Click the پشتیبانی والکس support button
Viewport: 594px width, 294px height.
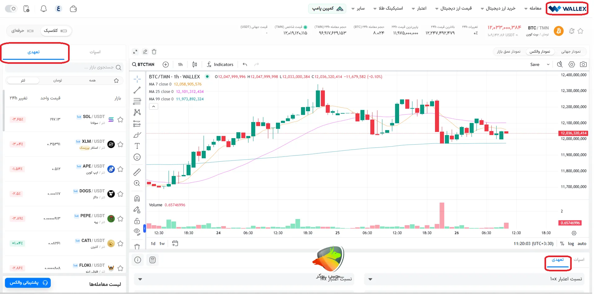click(28, 283)
